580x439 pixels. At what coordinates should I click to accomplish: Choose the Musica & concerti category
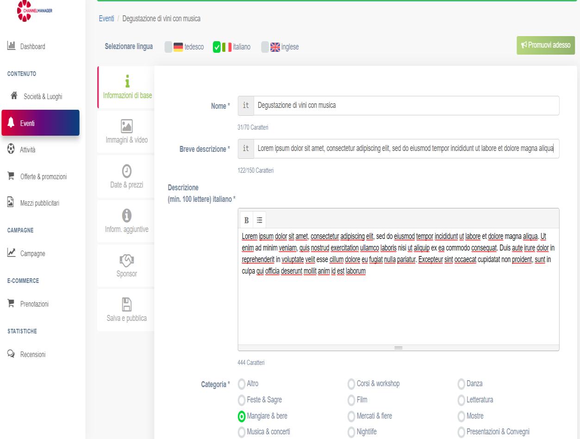tap(241, 432)
